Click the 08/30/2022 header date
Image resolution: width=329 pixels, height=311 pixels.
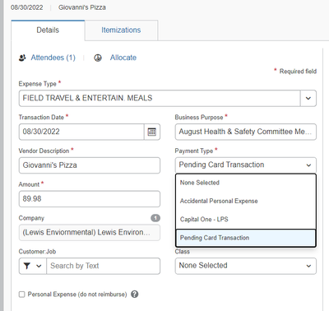click(27, 7)
